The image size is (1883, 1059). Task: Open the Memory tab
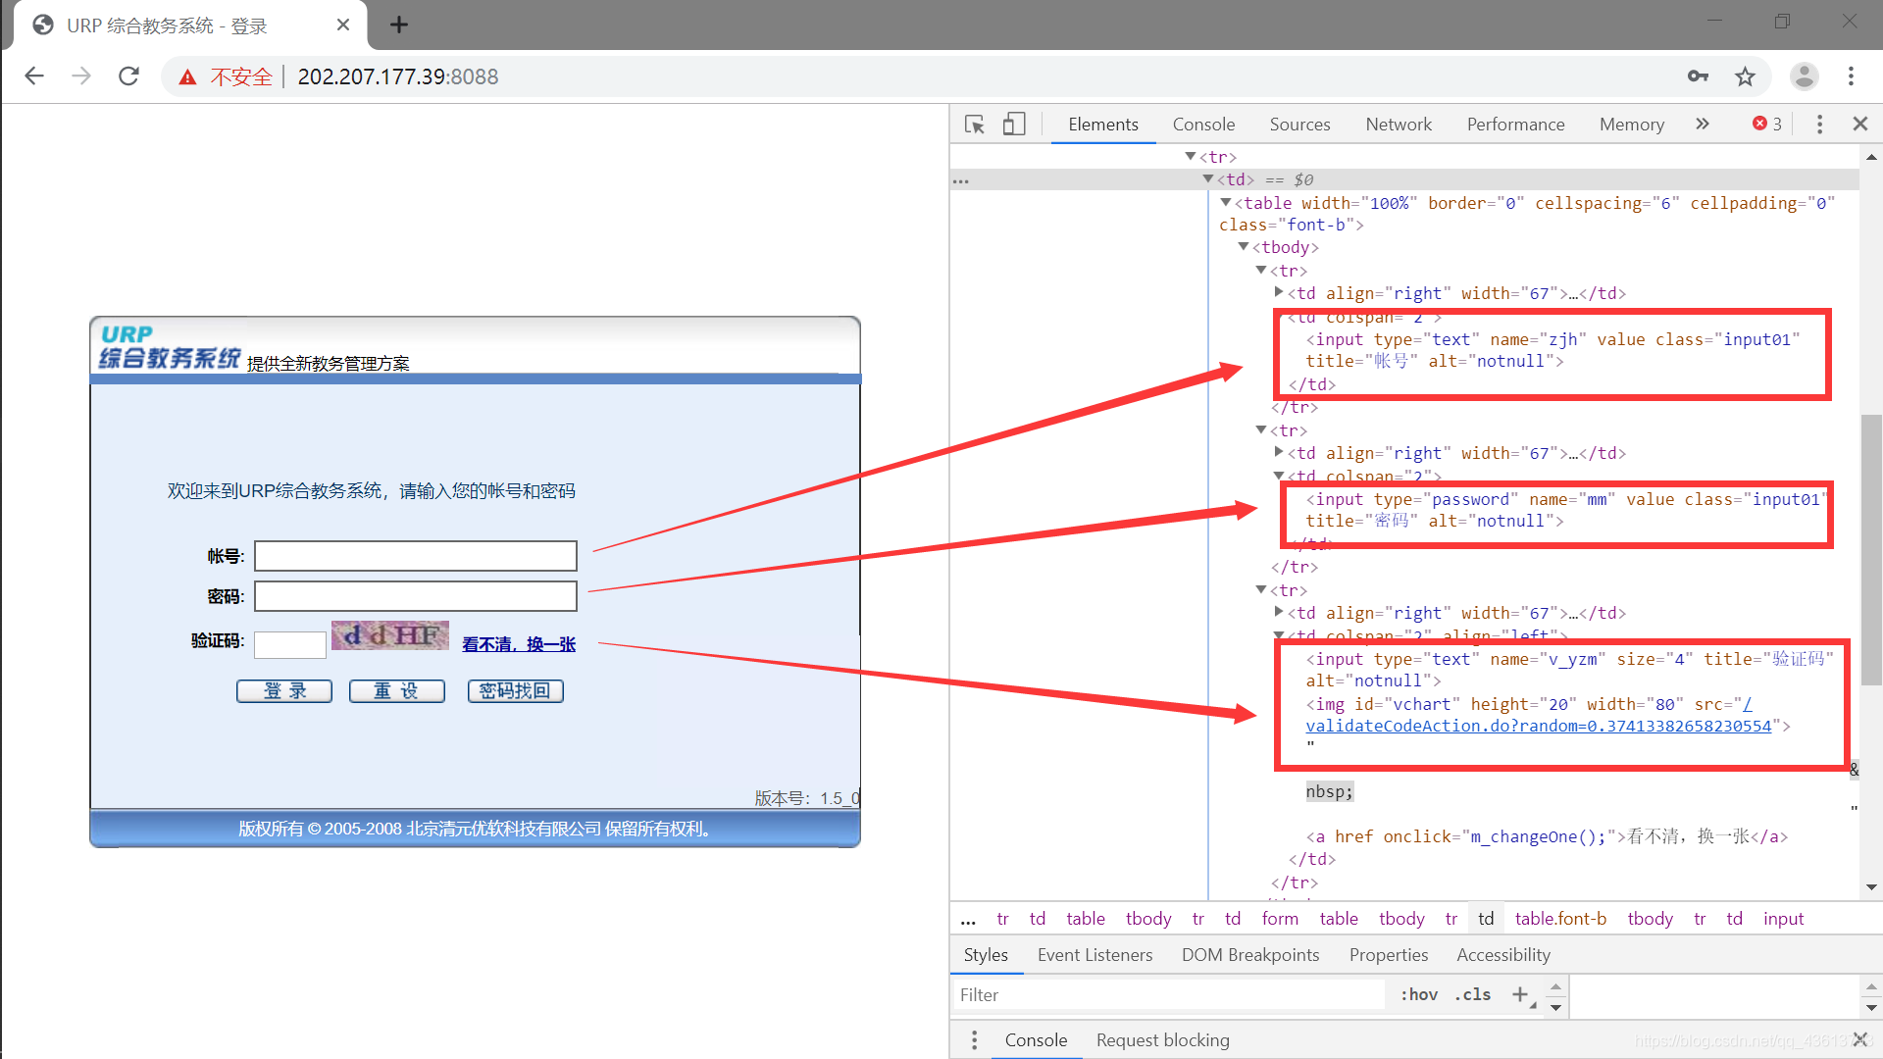tap(1632, 125)
